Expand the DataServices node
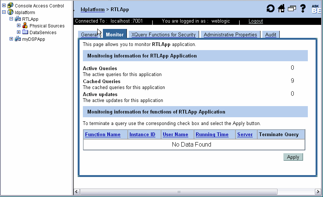 pyautogui.click(x=19, y=32)
